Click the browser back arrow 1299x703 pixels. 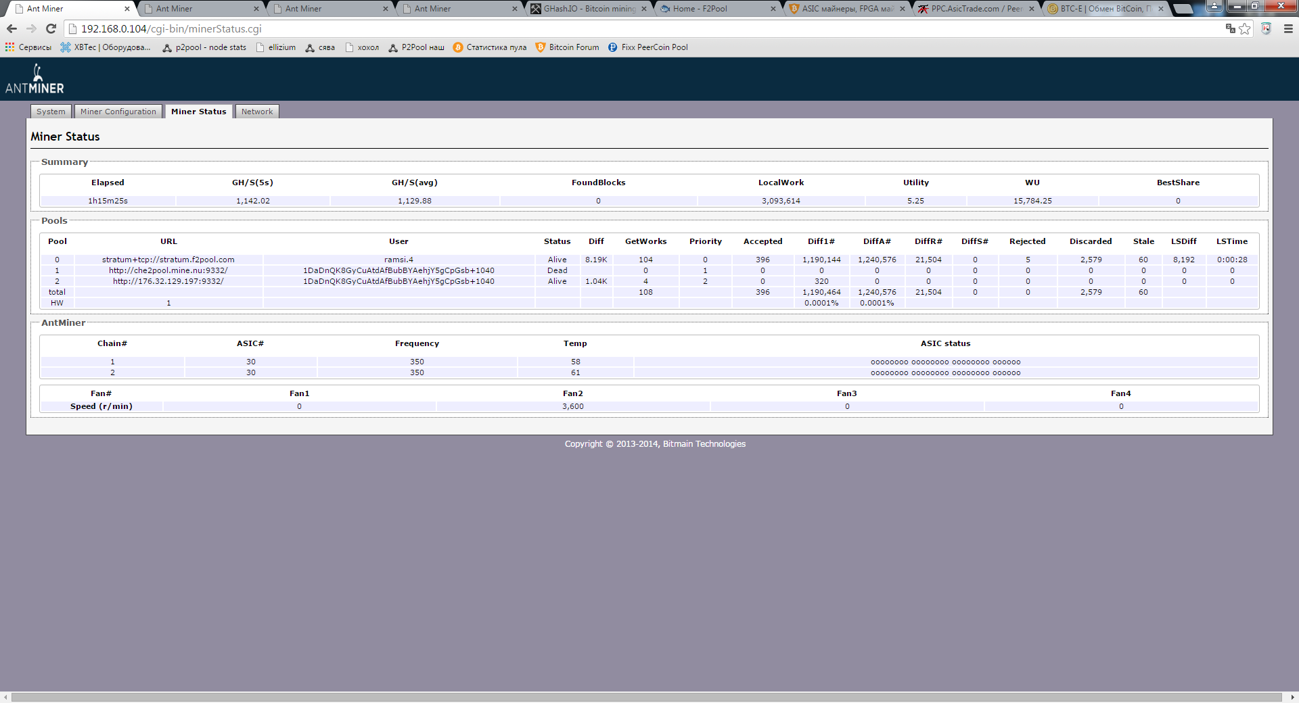pos(12,28)
